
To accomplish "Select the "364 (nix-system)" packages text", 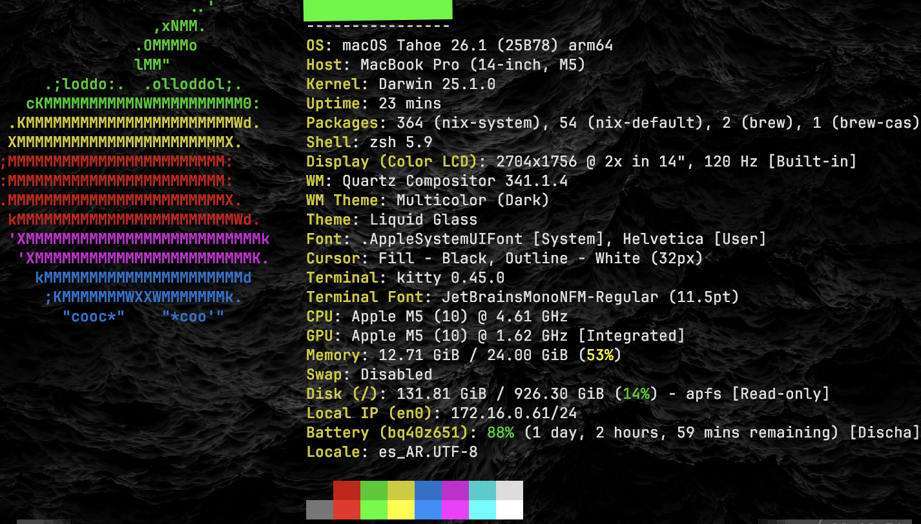I will coord(469,123).
